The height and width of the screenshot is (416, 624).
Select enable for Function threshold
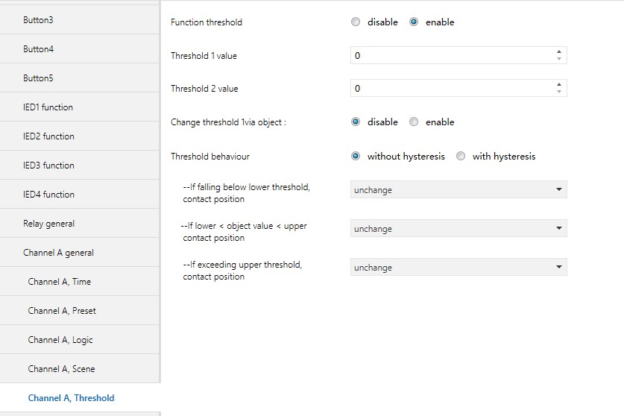click(414, 22)
